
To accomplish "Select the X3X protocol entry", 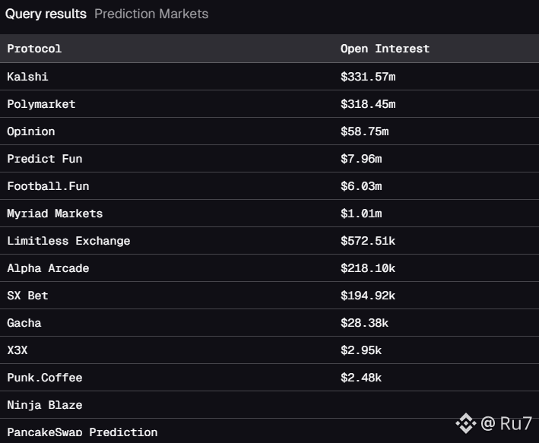I will [17, 350].
